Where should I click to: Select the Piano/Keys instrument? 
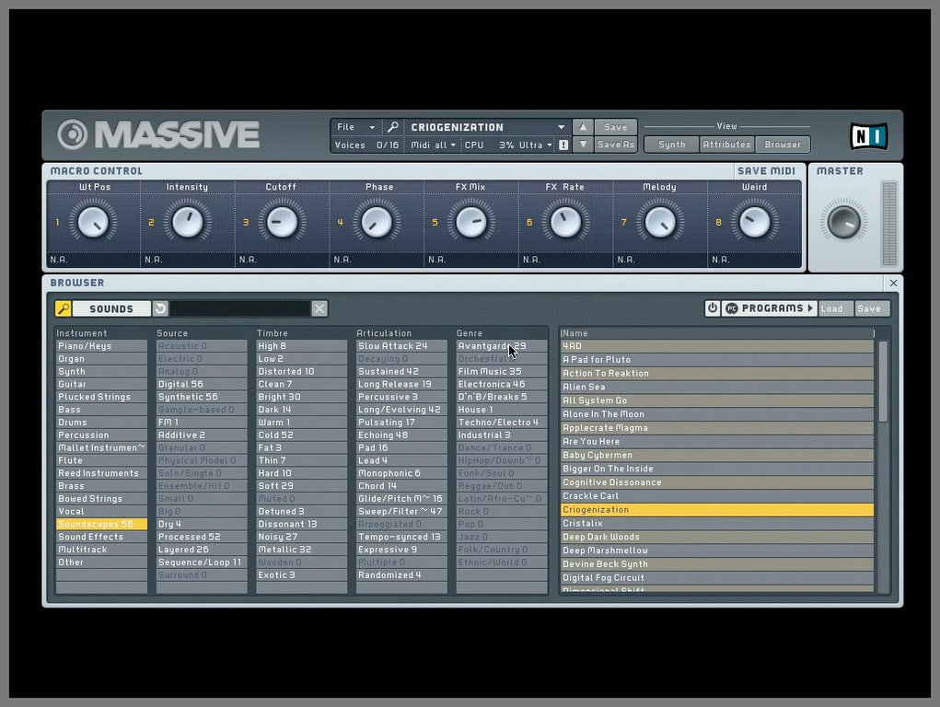(101, 346)
